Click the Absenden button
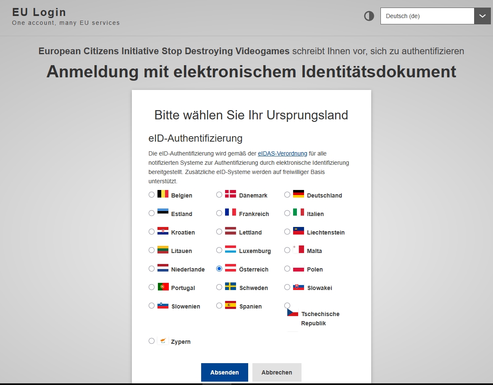The image size is (493, 385). (225, 372)
